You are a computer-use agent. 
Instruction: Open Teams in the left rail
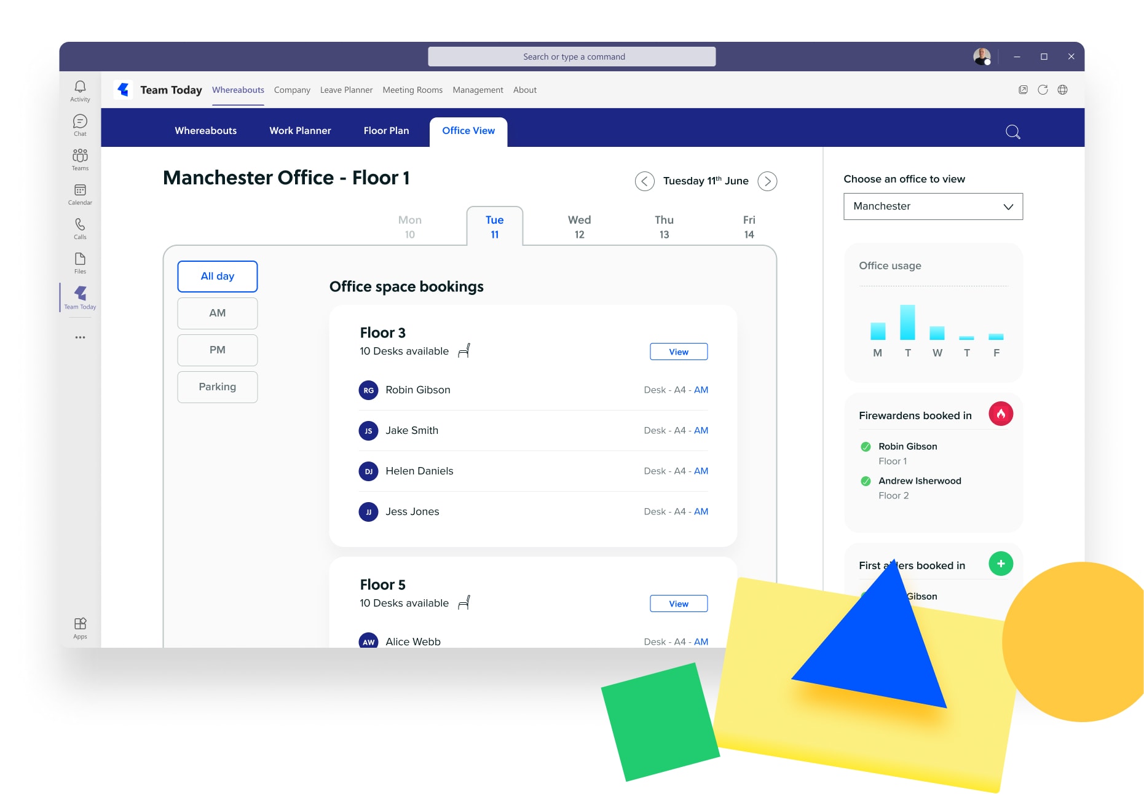coord(80,159)
